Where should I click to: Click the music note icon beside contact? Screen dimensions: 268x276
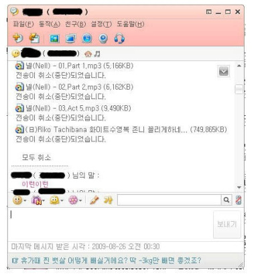point(97,54)
